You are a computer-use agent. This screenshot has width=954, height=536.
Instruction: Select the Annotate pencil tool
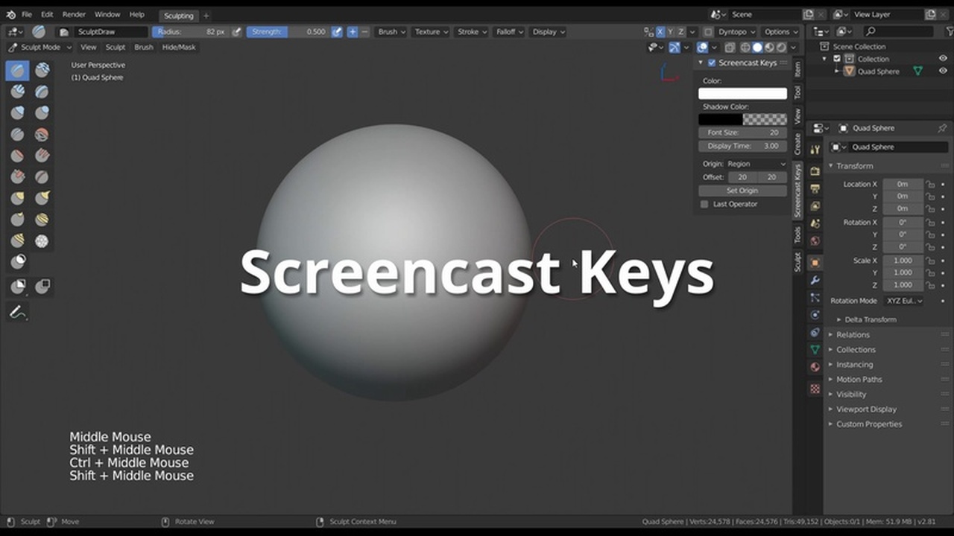click(x=18, y=313)
